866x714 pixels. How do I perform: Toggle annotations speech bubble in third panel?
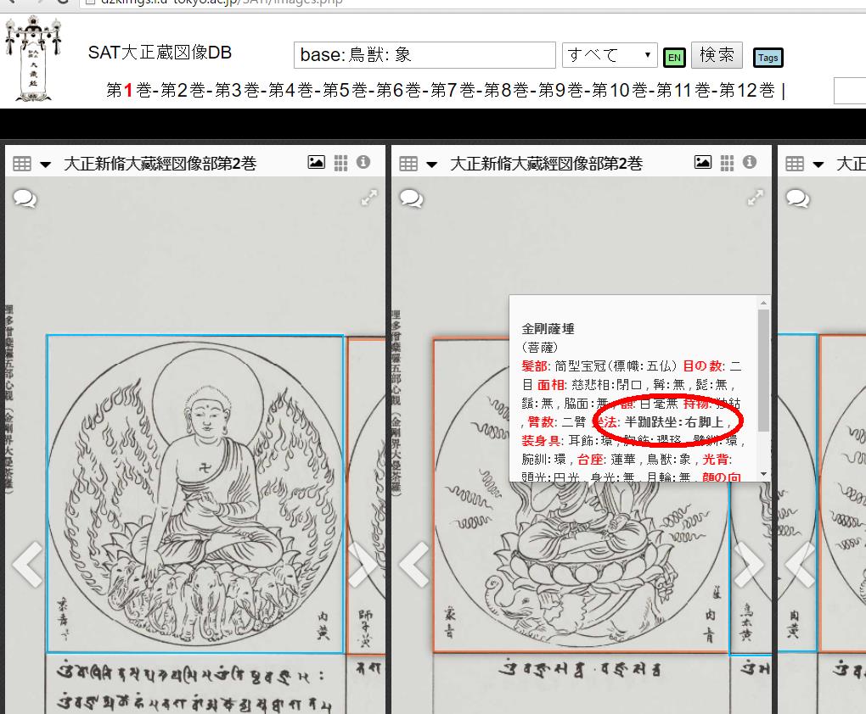798,198
